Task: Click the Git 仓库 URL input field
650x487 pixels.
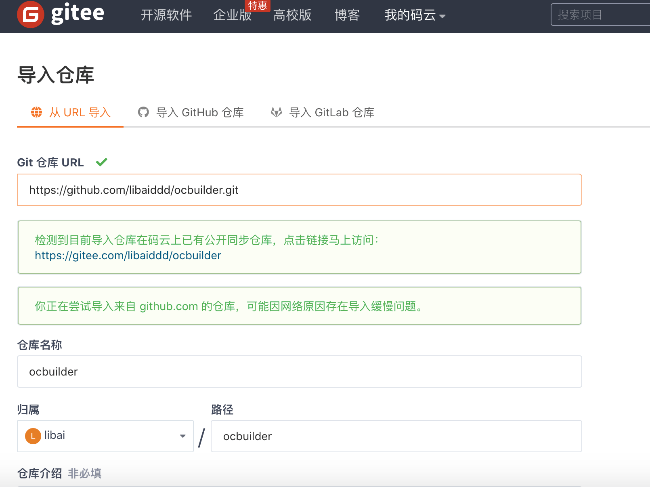Action: pos(299,190)
